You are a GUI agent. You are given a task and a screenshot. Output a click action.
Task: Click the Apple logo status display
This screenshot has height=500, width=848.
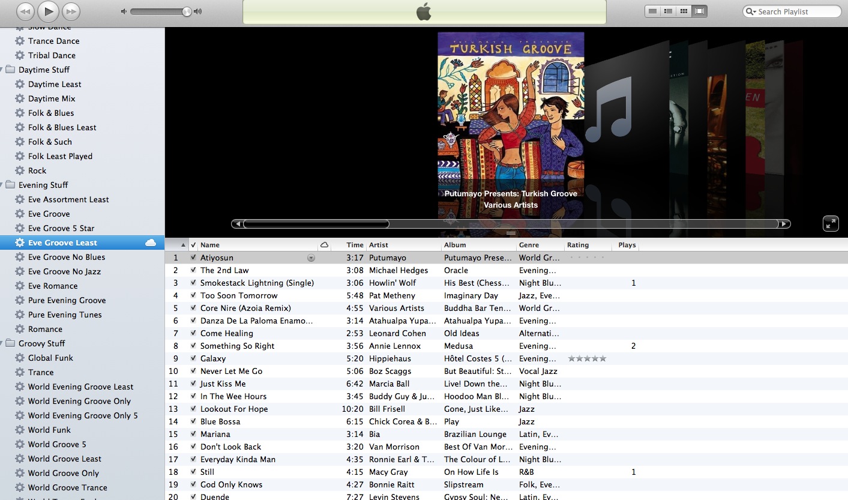point(424,11)
